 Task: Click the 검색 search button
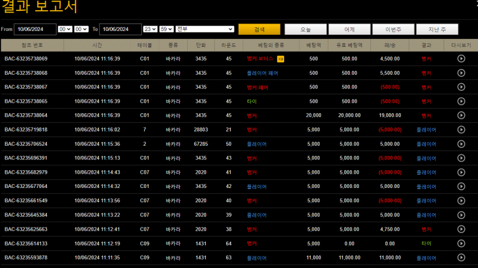(x=259, y=29)
